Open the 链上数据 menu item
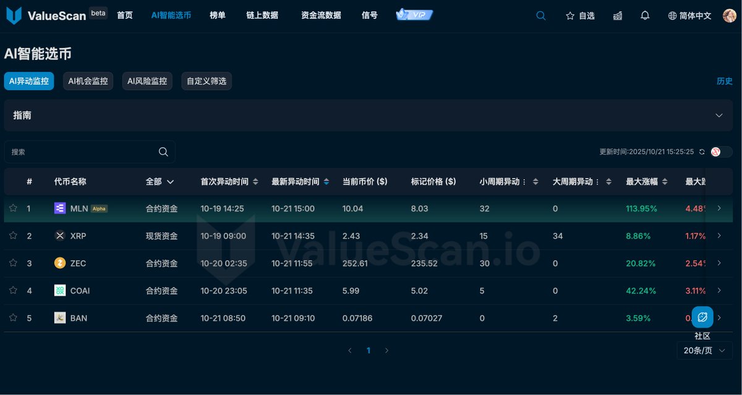The height and width of the screenshot is (395, 742). 262,15
